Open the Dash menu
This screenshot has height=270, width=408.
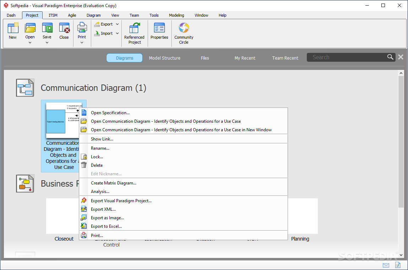[11, 15]
